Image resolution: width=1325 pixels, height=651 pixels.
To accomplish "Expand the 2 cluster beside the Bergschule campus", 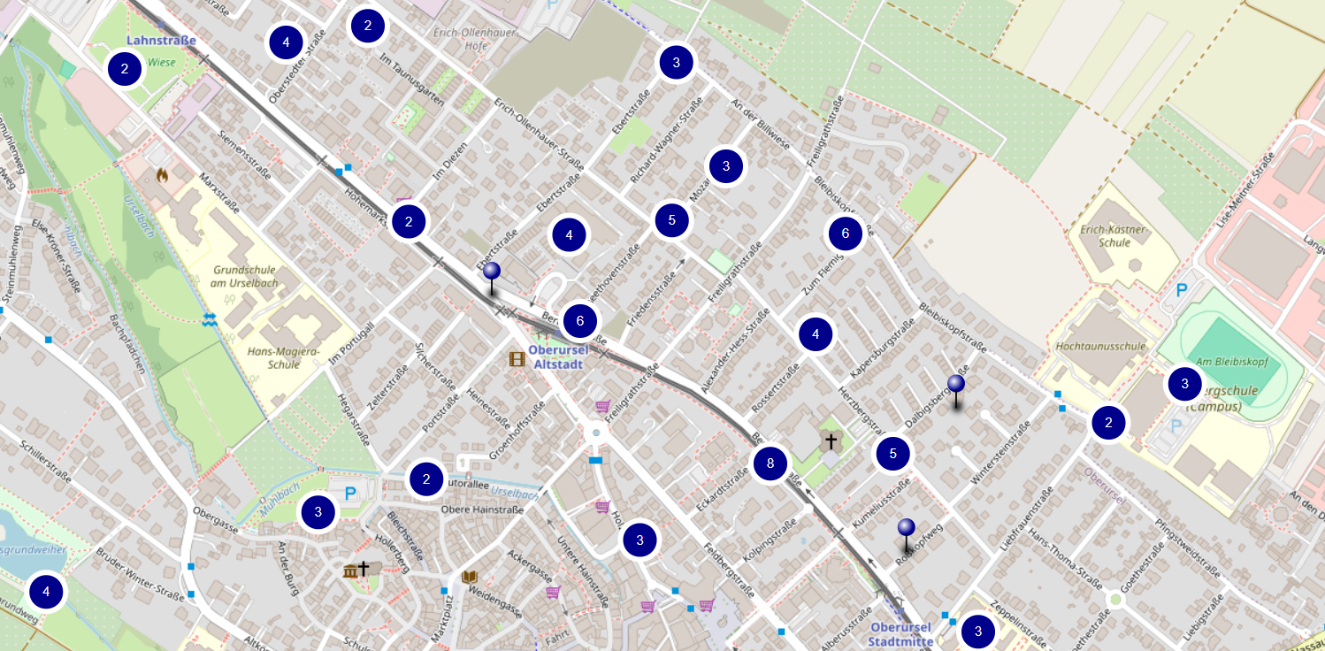I will tap(1109, 424).
